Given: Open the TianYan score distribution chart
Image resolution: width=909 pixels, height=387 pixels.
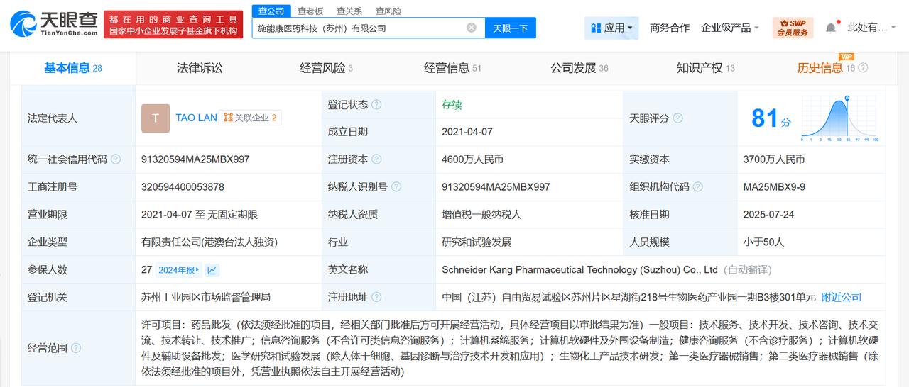Looking at the screenshot, I should coord(840,118).
